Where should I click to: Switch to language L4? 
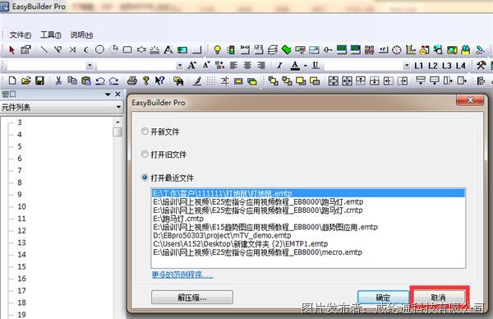click(x=460, y=66)
